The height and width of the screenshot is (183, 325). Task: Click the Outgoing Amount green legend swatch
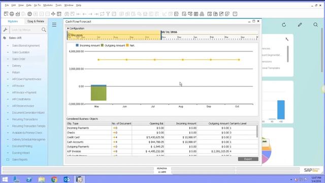[x=102, y=45]
